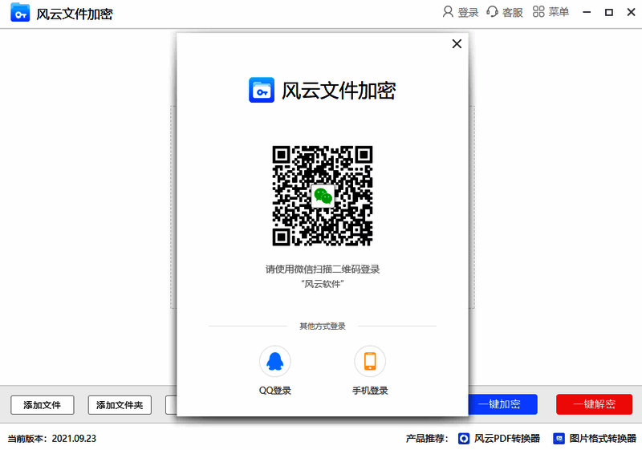The image size is (642, 450).
Task: Click red 一键解密 button
Action: pyautogui.click(x=594, y=404)
